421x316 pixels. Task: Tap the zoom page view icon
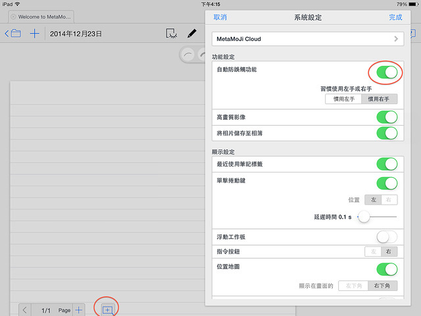click(108, 310)
